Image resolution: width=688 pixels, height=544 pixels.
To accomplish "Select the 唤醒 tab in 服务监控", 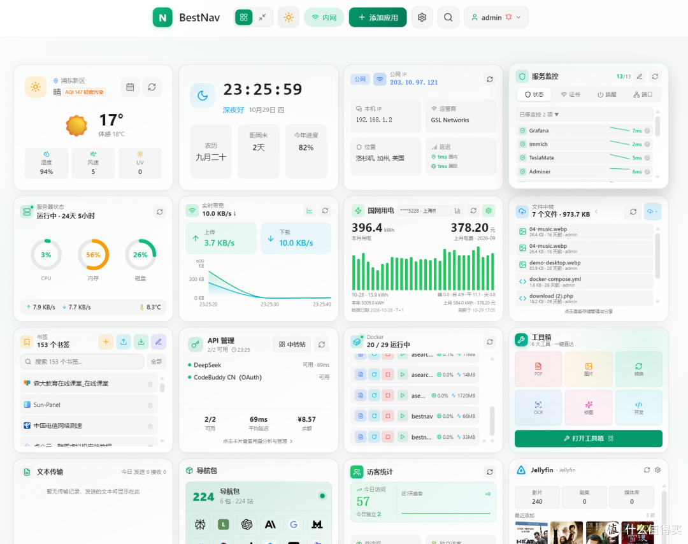I will click(607, 94).
